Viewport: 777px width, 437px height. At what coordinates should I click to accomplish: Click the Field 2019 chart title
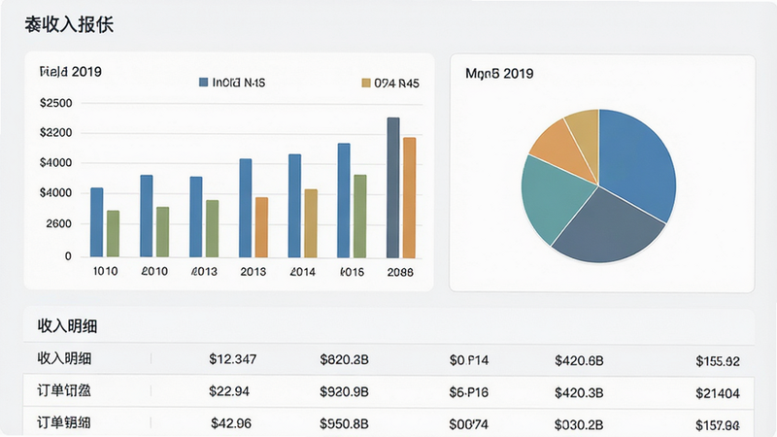pos(70,72)
